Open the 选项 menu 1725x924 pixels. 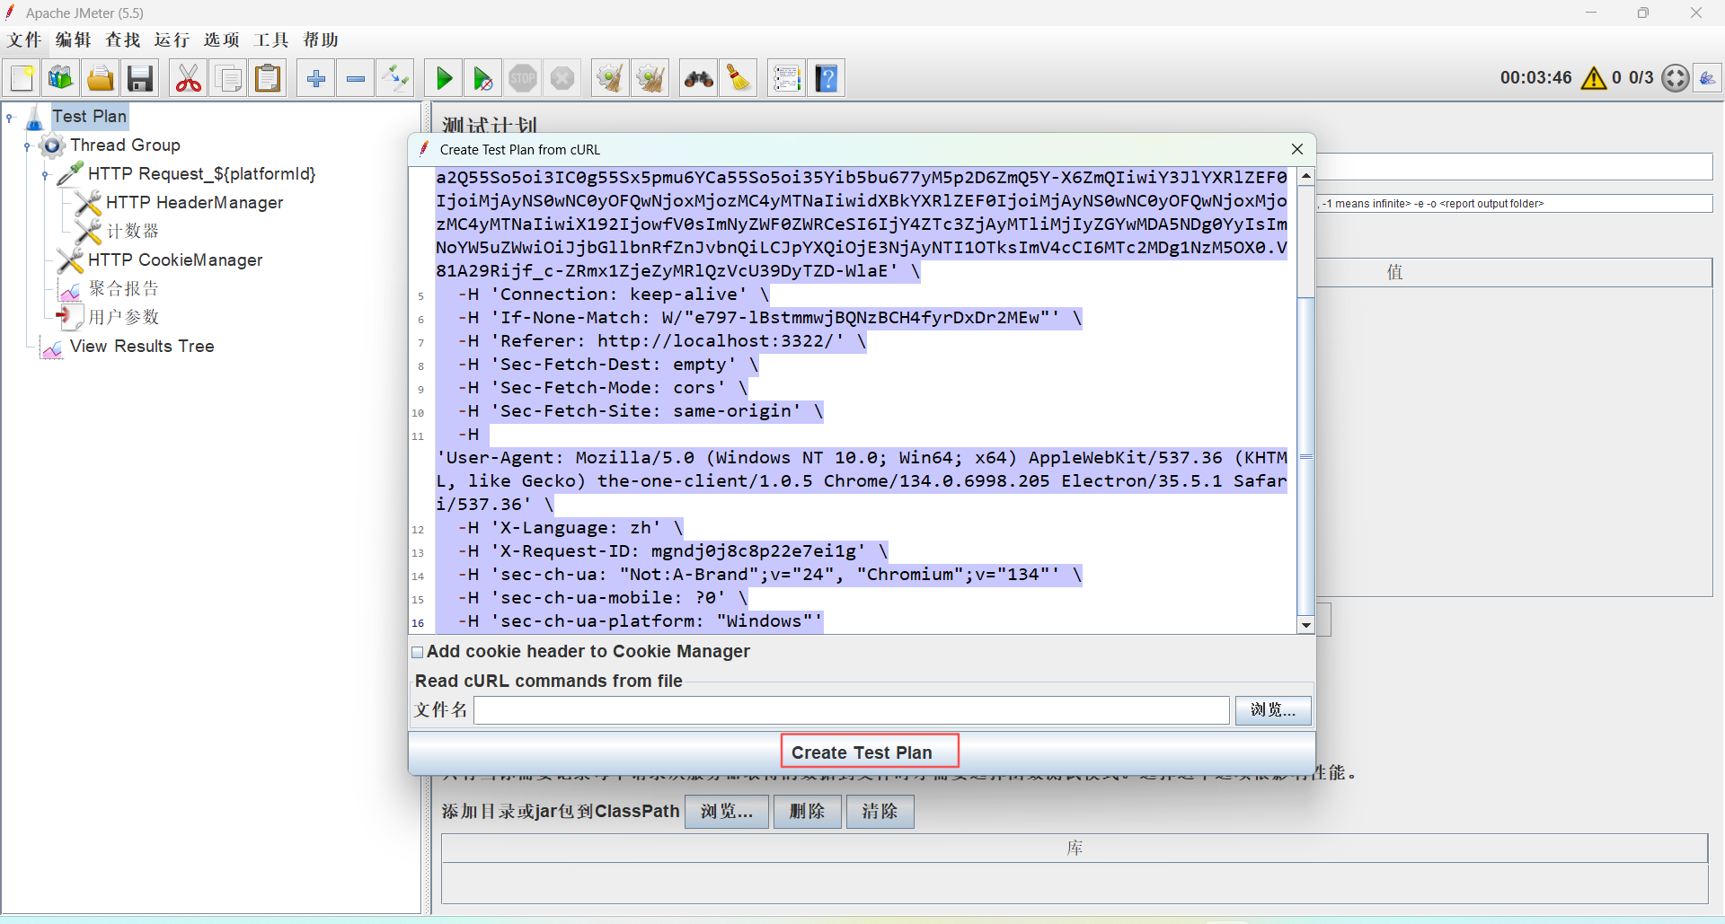click(222, 40)
